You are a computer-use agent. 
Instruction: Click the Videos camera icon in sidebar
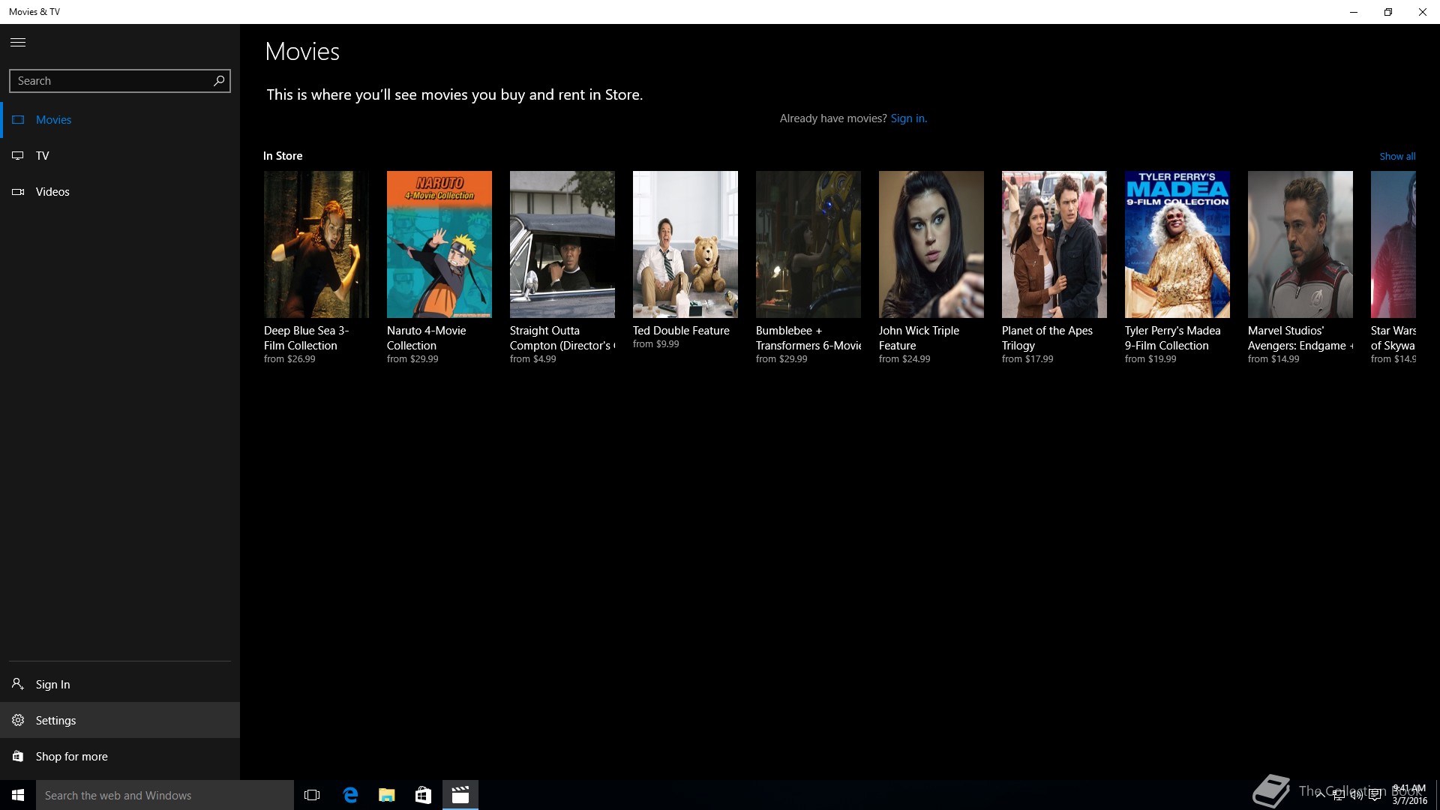(x=18, y=191)
